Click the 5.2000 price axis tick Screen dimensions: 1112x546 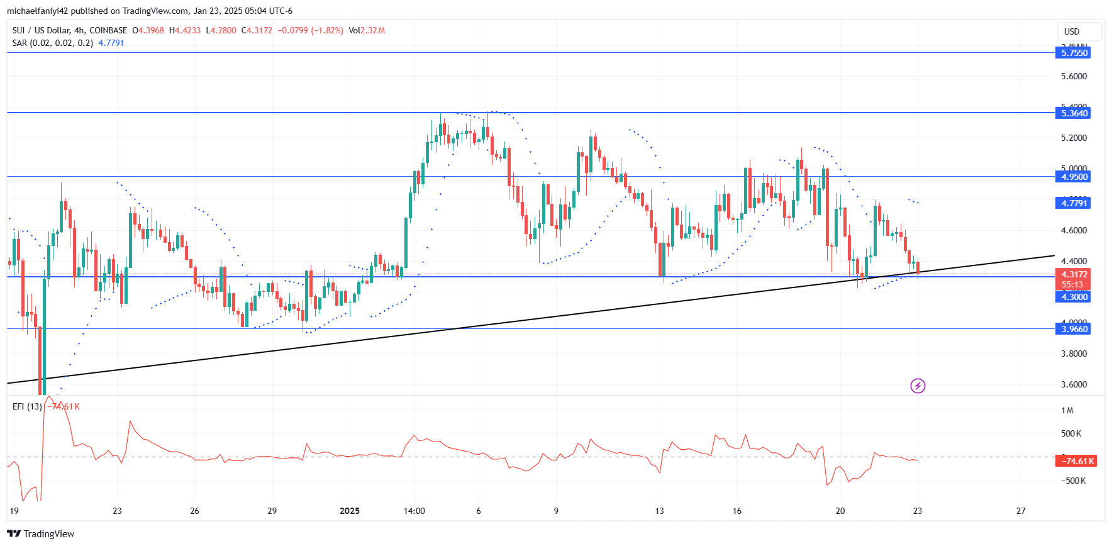tap(1074, 138)
